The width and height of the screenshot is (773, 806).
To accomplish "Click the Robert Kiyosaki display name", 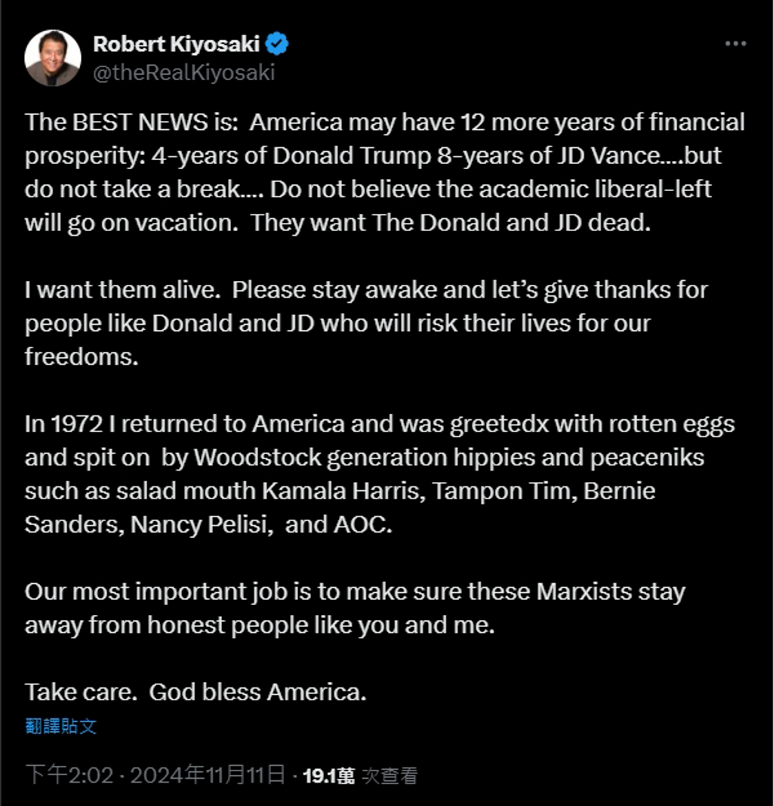I will pyautogui.click(x=177, y=45).
